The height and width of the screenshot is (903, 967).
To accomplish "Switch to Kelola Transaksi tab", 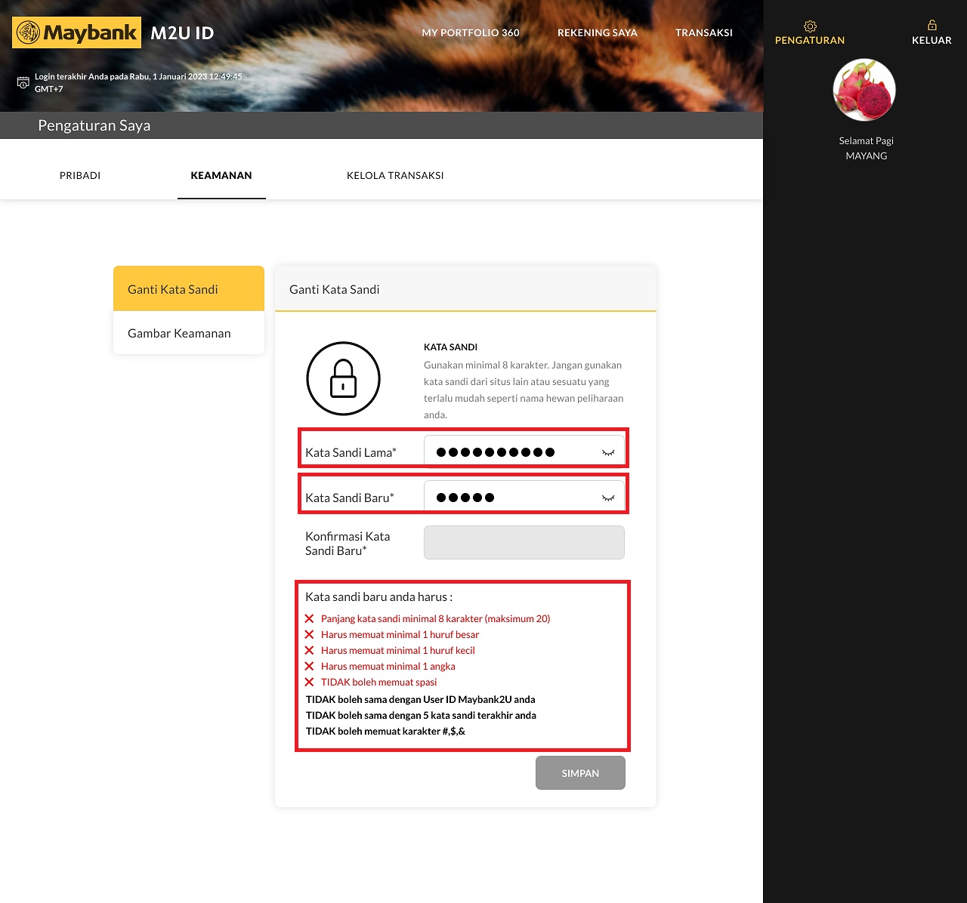I will pyautogui.click(x=395, y=175).
